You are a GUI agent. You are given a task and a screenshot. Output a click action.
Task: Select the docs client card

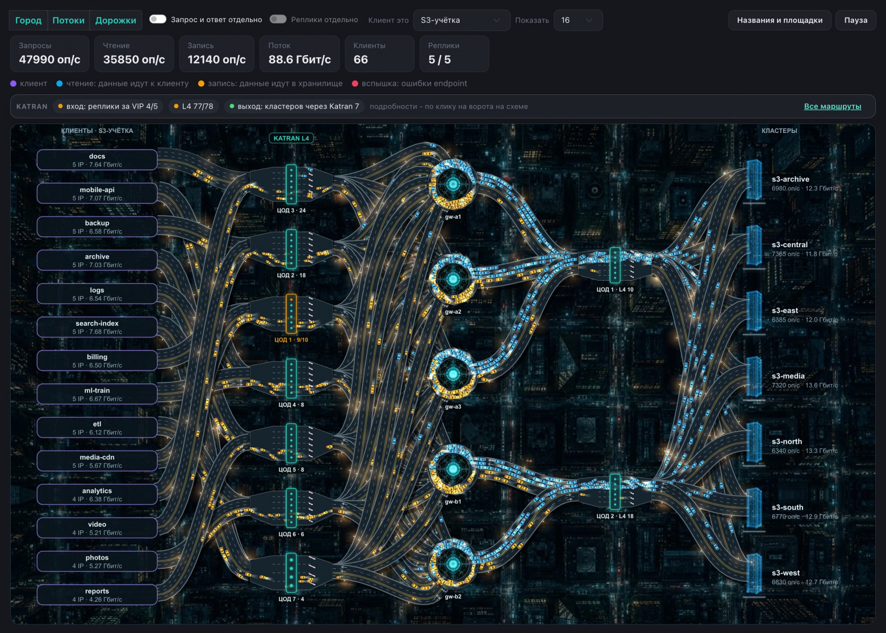point(97,160)
